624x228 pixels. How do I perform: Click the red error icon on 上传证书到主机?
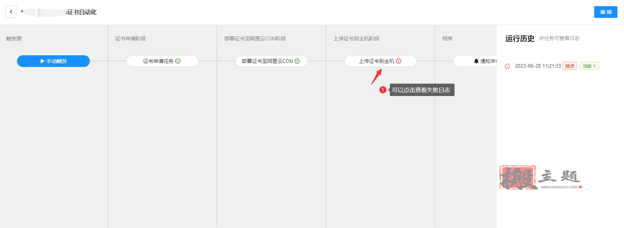(399, 61)
